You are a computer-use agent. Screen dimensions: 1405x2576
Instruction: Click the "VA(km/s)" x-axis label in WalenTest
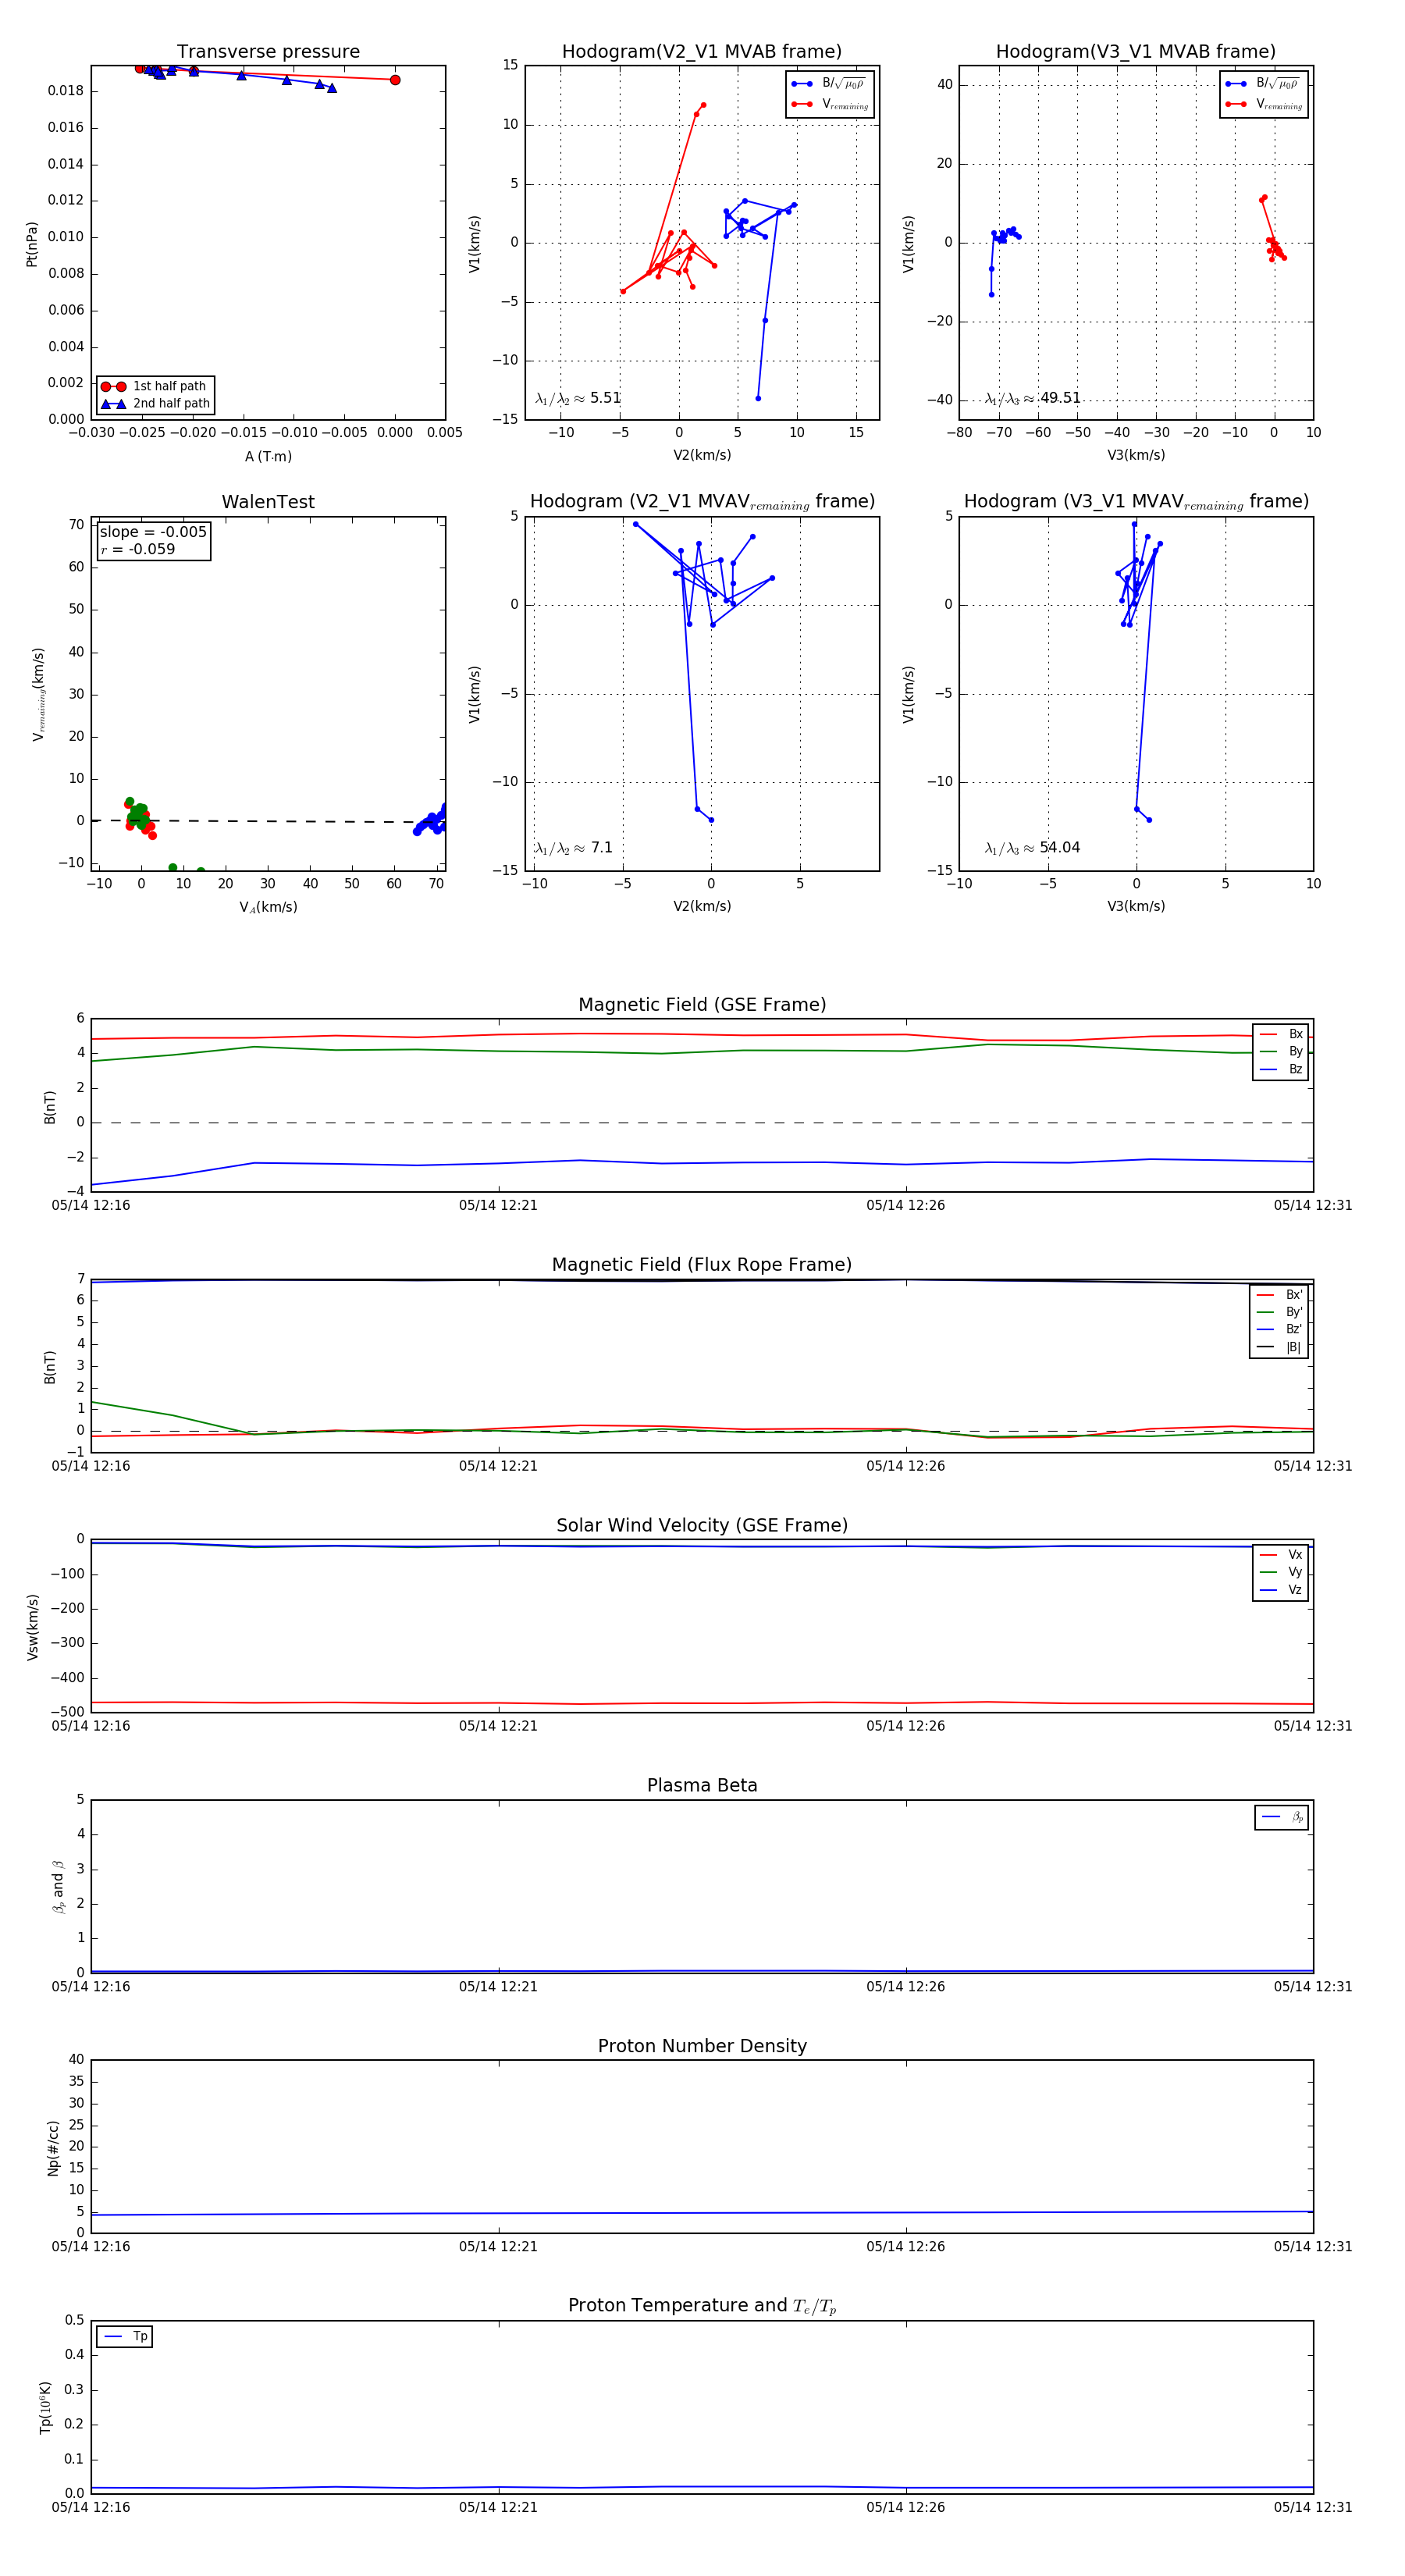pyautogui.click(x=268, y=907)
